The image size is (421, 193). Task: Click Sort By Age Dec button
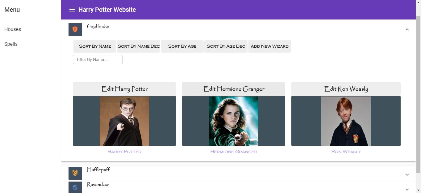226,46
